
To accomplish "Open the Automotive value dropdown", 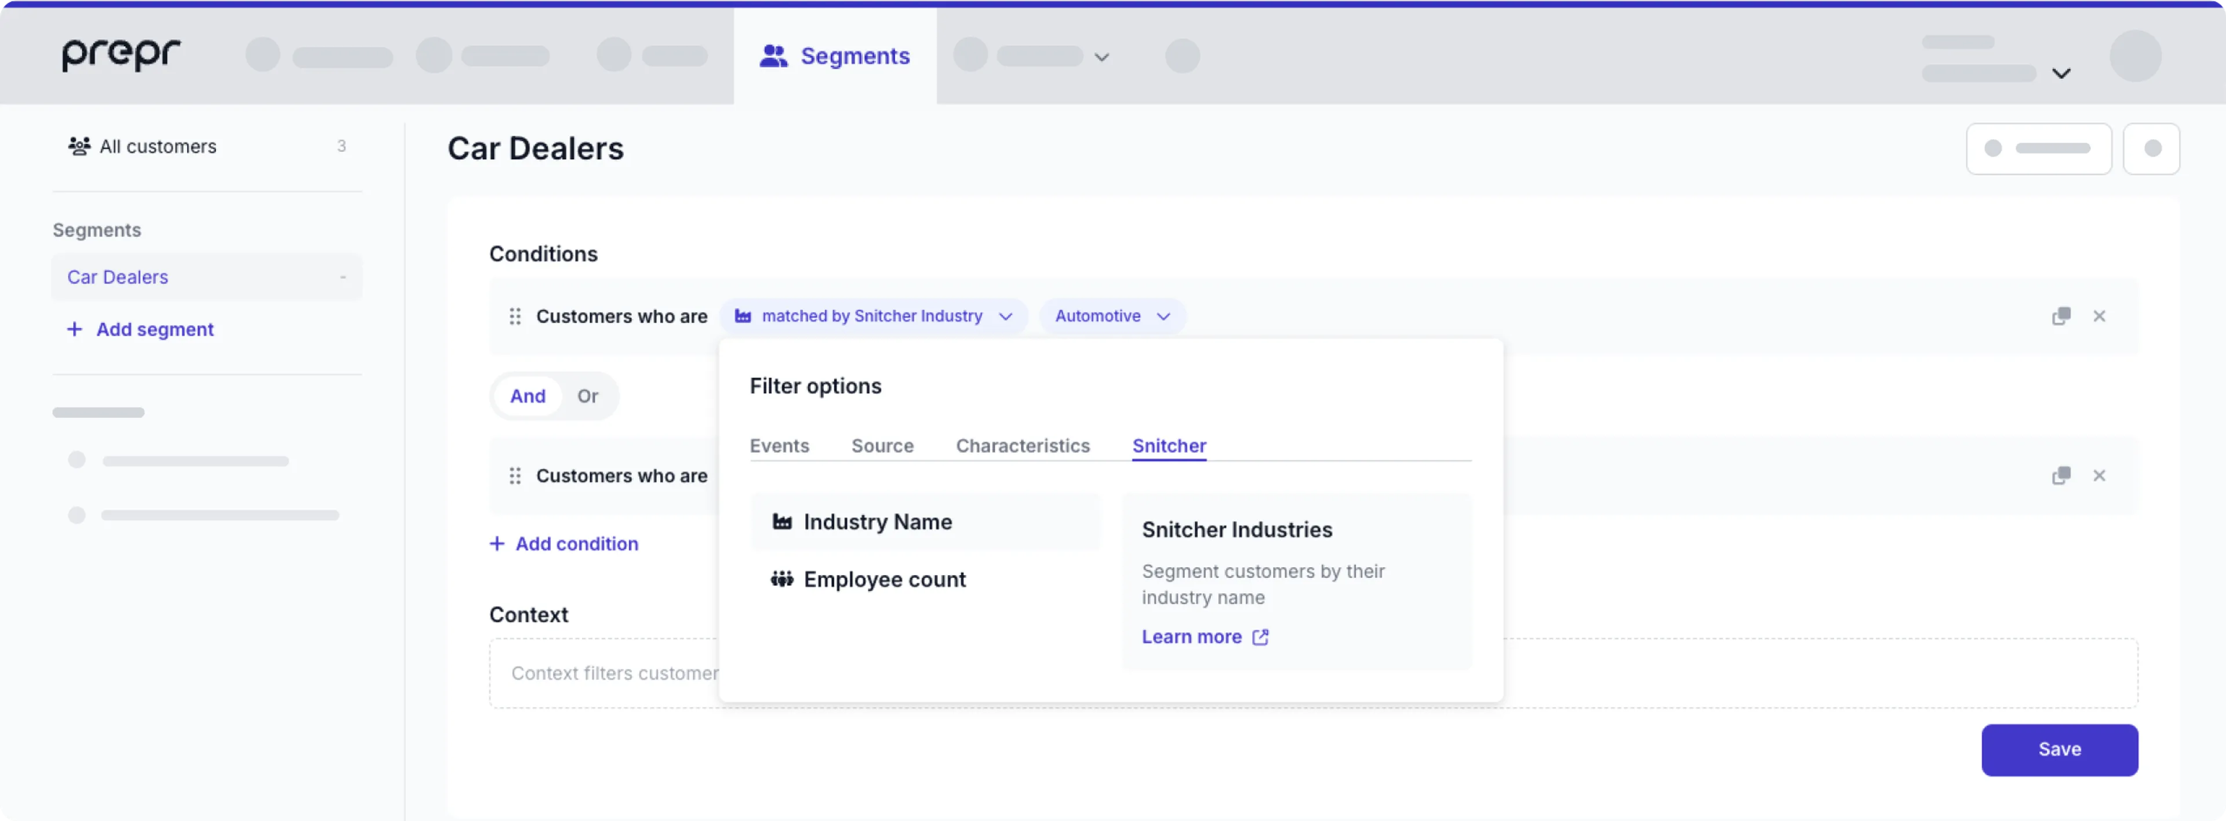I will pos(1112,315).
